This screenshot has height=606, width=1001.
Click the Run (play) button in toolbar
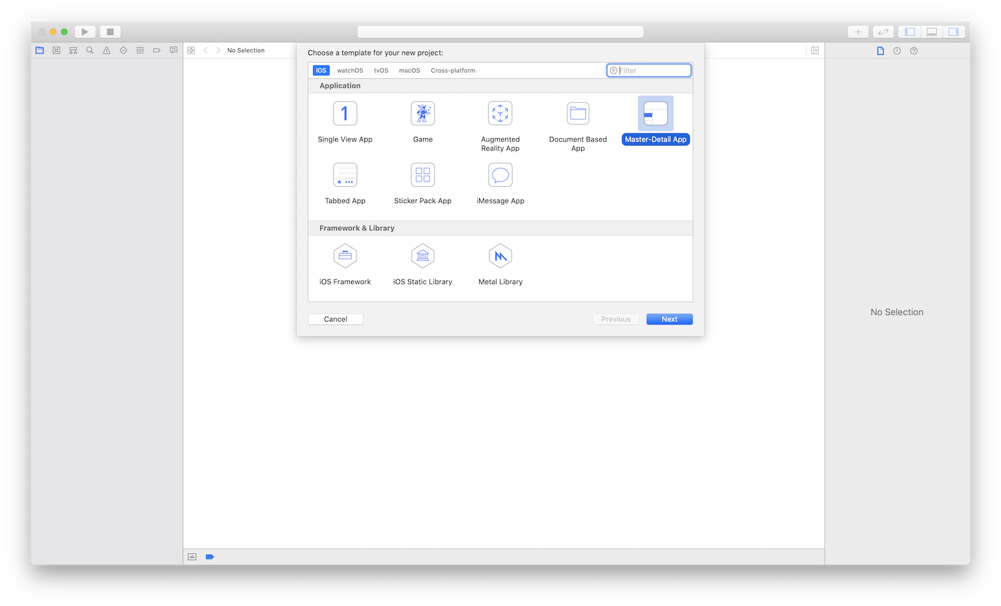point(85,31)
